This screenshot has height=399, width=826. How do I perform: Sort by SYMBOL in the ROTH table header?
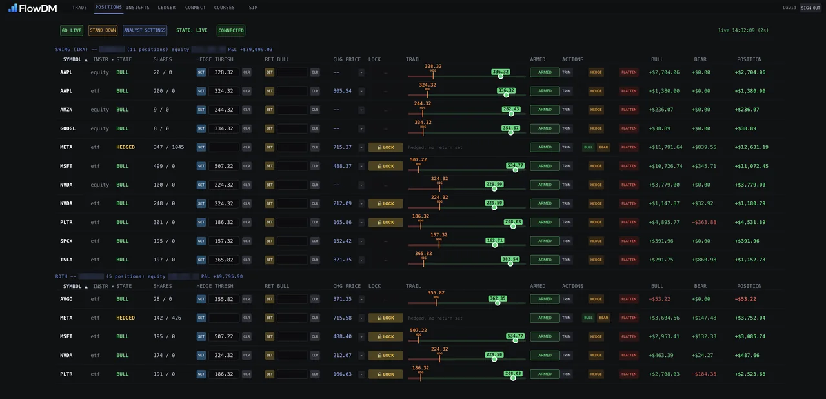pyautogui.click(x=75, y=286)
